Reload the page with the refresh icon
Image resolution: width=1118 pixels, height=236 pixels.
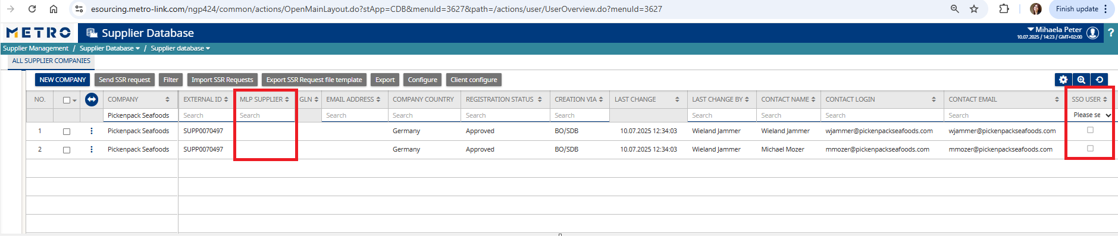coord(32,9)
